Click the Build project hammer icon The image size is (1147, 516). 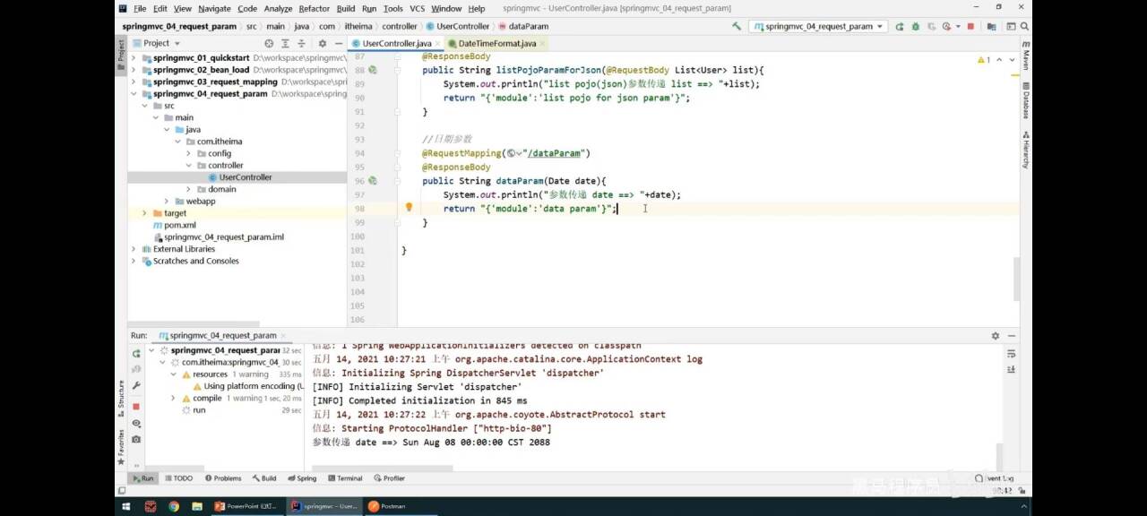(x=737, y=26)
